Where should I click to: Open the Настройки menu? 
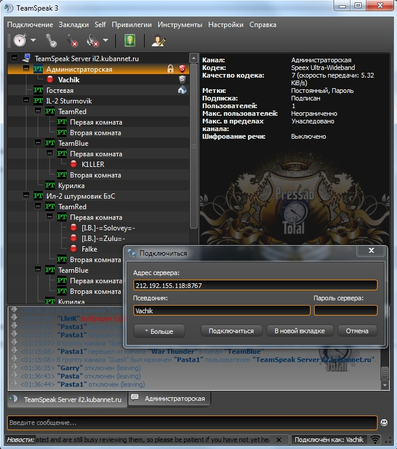[x=226, y=25]
